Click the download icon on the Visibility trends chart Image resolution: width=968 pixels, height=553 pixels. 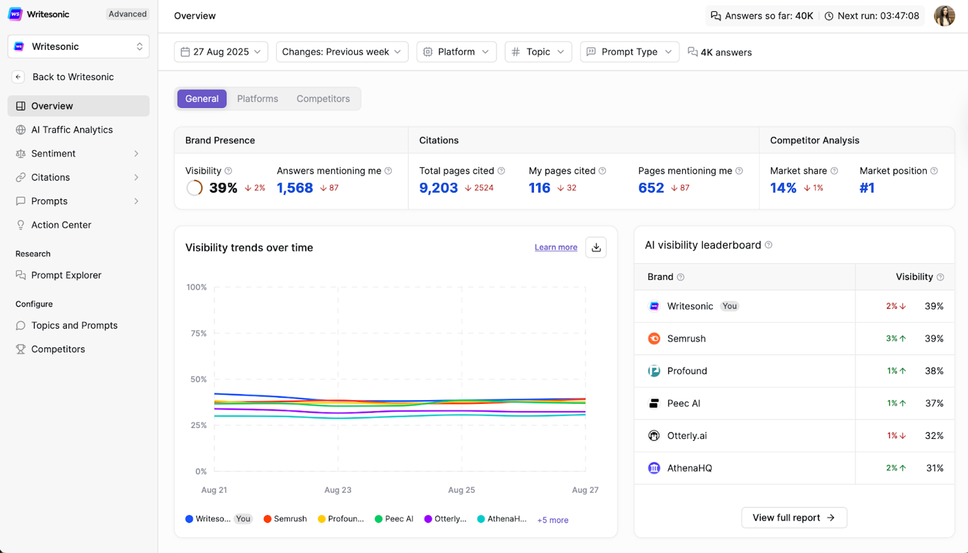(596, 247)
